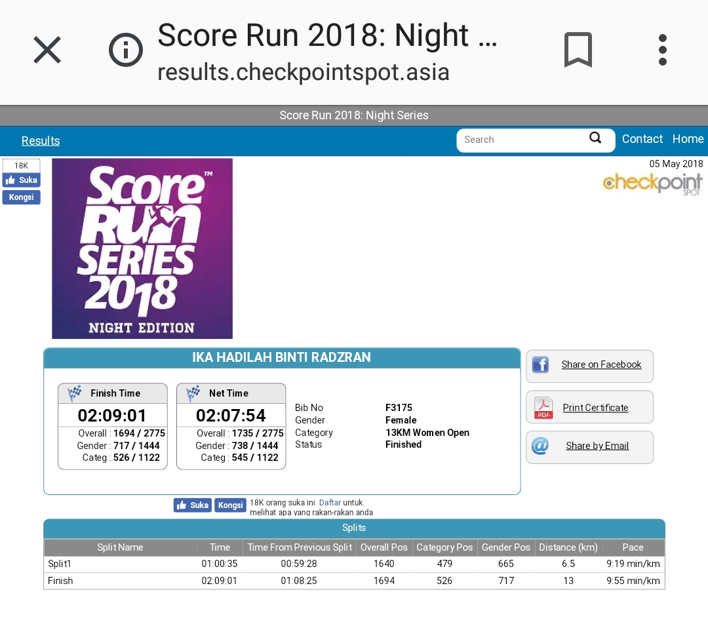This screenshot has width=708, height=628.
Task: Click Overall Pos column header
Action: (x=383, y=547)
